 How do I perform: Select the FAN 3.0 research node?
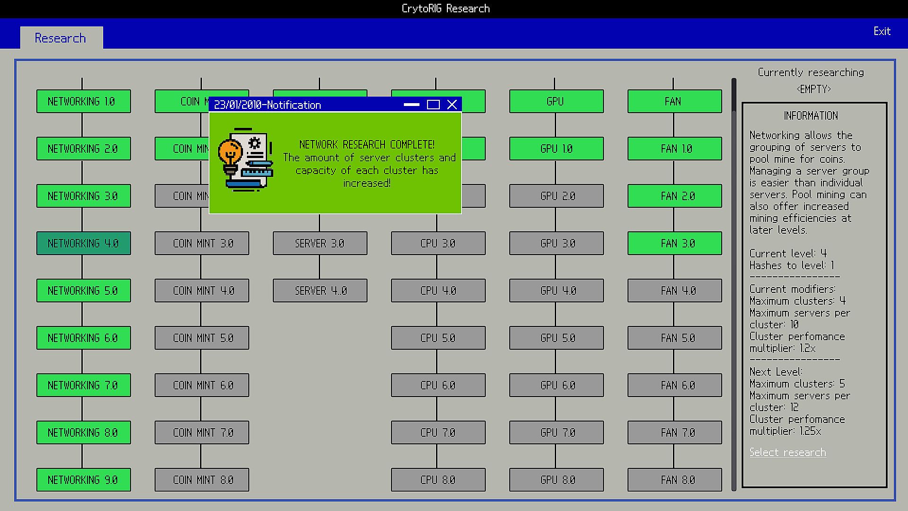coord(674,243)
